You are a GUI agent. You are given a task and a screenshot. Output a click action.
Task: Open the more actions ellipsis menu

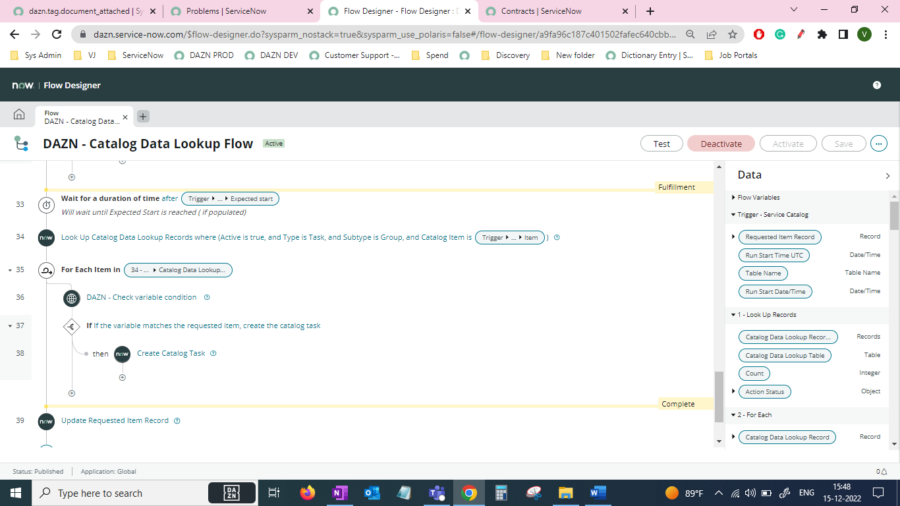click(878, 144)
